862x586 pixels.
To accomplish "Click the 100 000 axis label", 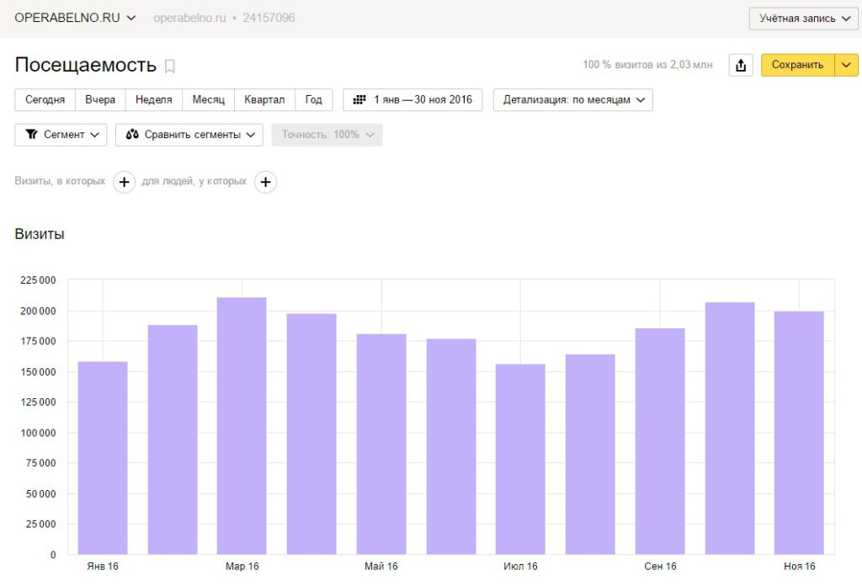I will tap(38, 433).
